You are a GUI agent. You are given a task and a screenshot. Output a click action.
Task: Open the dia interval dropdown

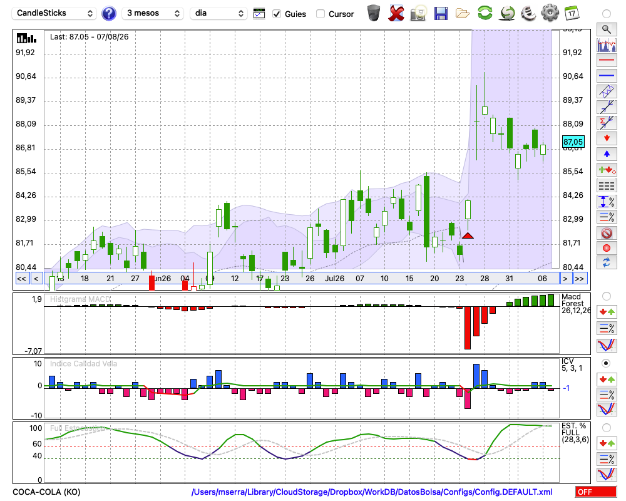click(218, 13)
